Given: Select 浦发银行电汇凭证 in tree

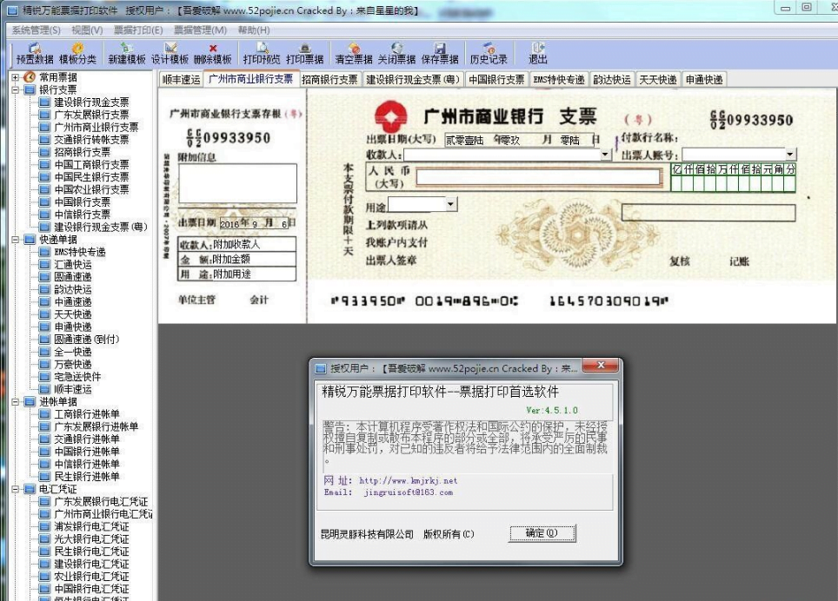Looking at the screenshot, I should pyautogui.click(x=91, y=526).
